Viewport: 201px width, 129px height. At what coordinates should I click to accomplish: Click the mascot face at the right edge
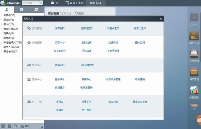pos(198,120)
